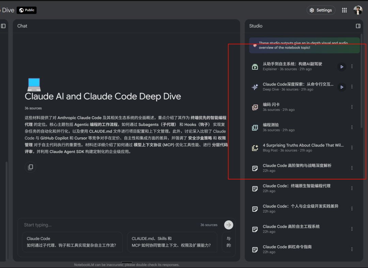368x268 pixels.
Task: Collapse the Studio panel icon
Action: (x=358, y=26)
